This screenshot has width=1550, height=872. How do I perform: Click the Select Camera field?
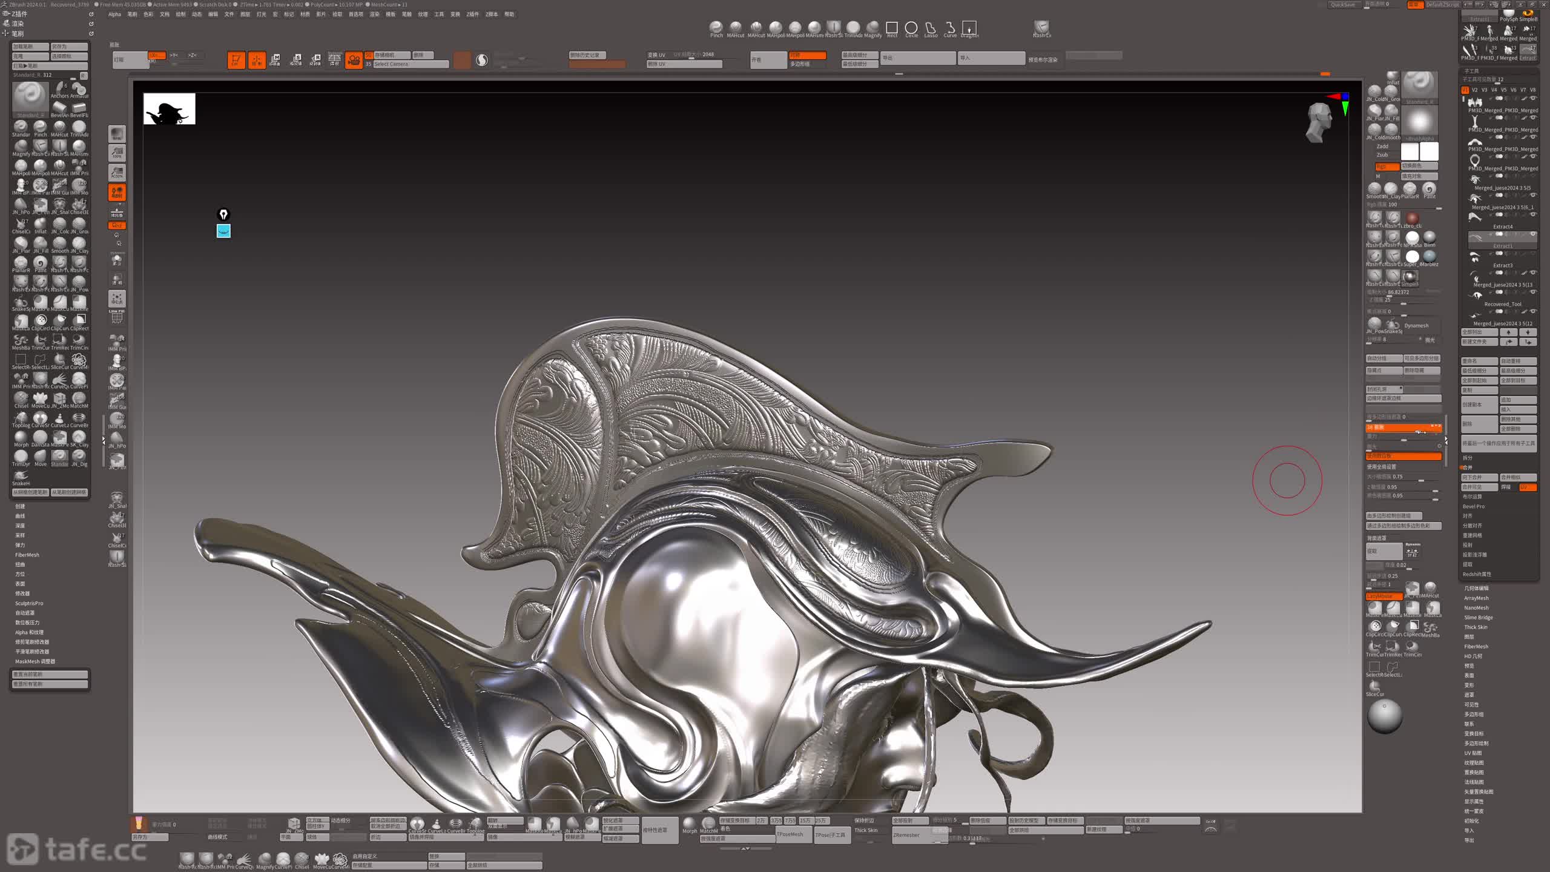[411, 64]
